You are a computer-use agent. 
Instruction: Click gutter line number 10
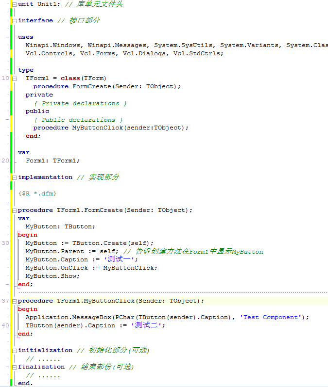5,78
